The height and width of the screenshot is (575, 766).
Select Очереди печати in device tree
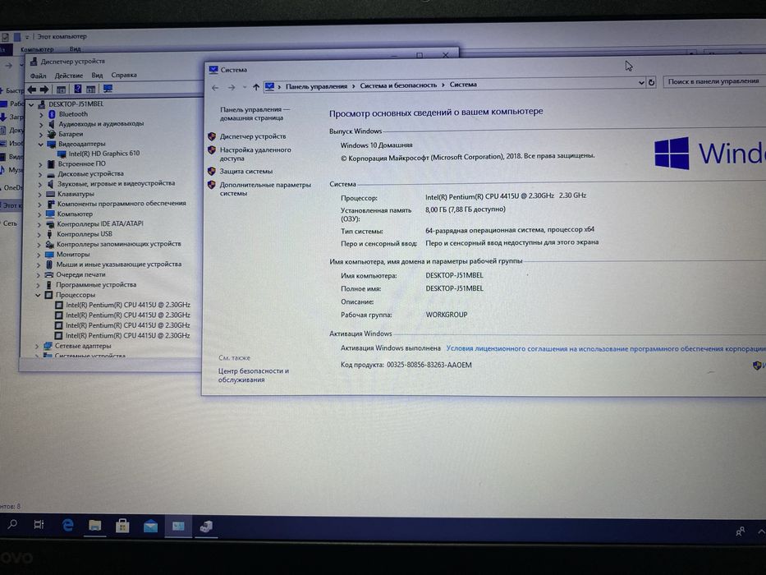point(80,275)
